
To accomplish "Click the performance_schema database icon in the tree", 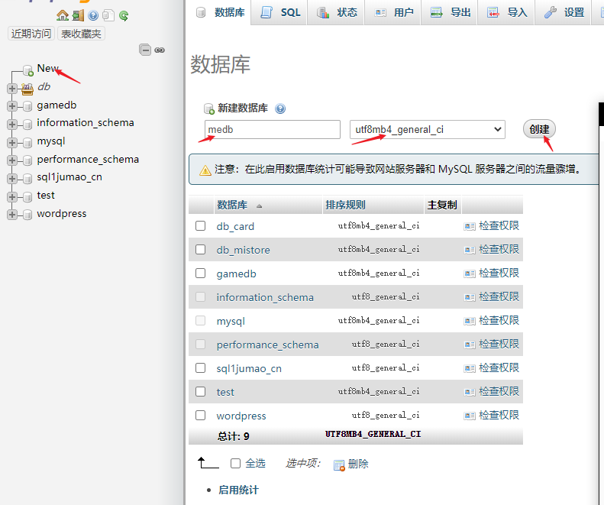I will [27, 160].
